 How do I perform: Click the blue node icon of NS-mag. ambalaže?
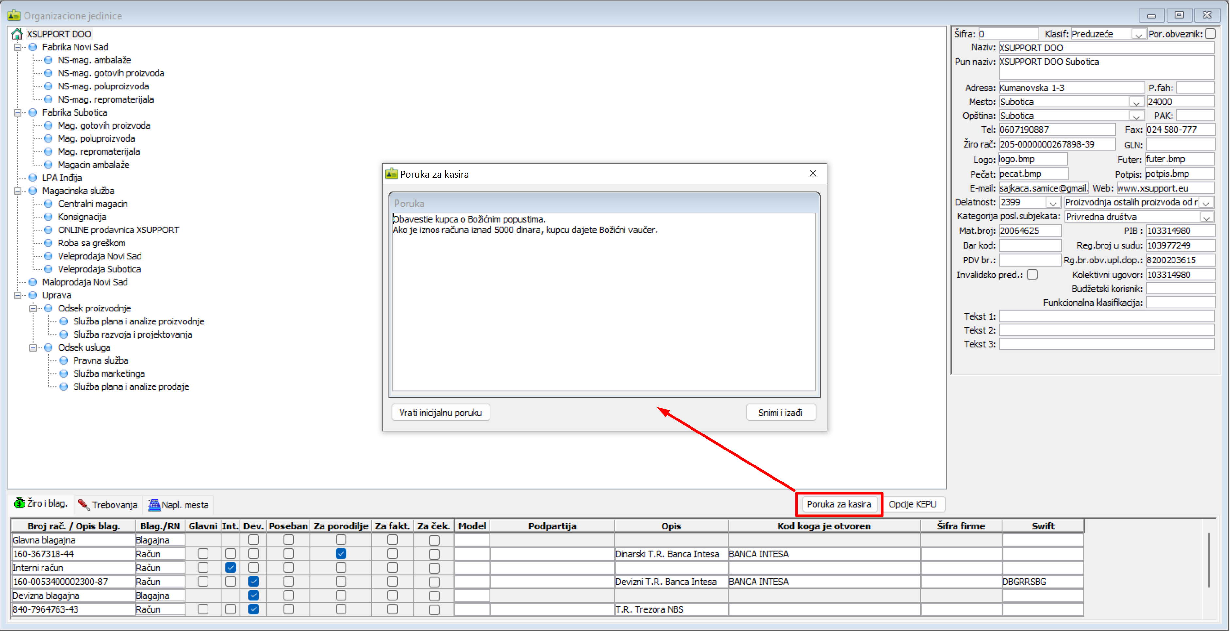tap(48, 61)
